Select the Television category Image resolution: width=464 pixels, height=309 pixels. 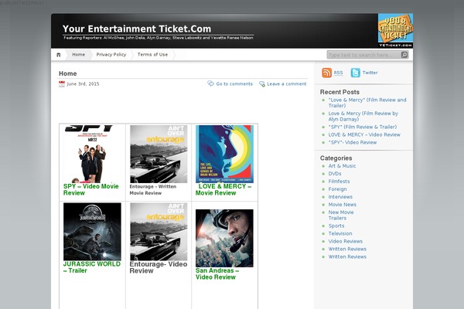point(340,233)
